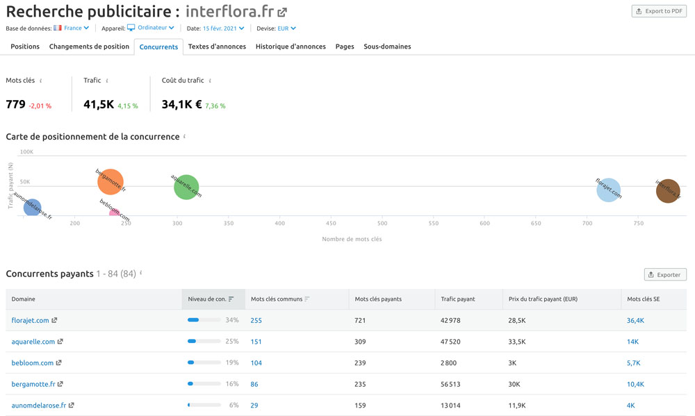This screenshot has height=416, width=695.
Task: Click common keywords value 86 for bergamotte.fr
Action: point(254,384)
